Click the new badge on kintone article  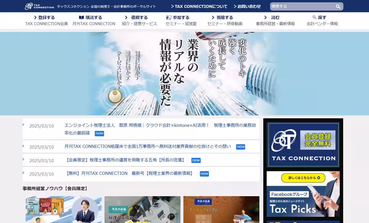[x=99, y=133]
